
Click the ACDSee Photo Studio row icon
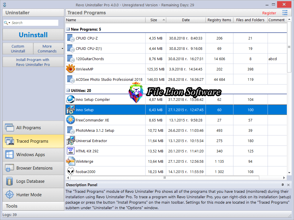pos(71,79)
